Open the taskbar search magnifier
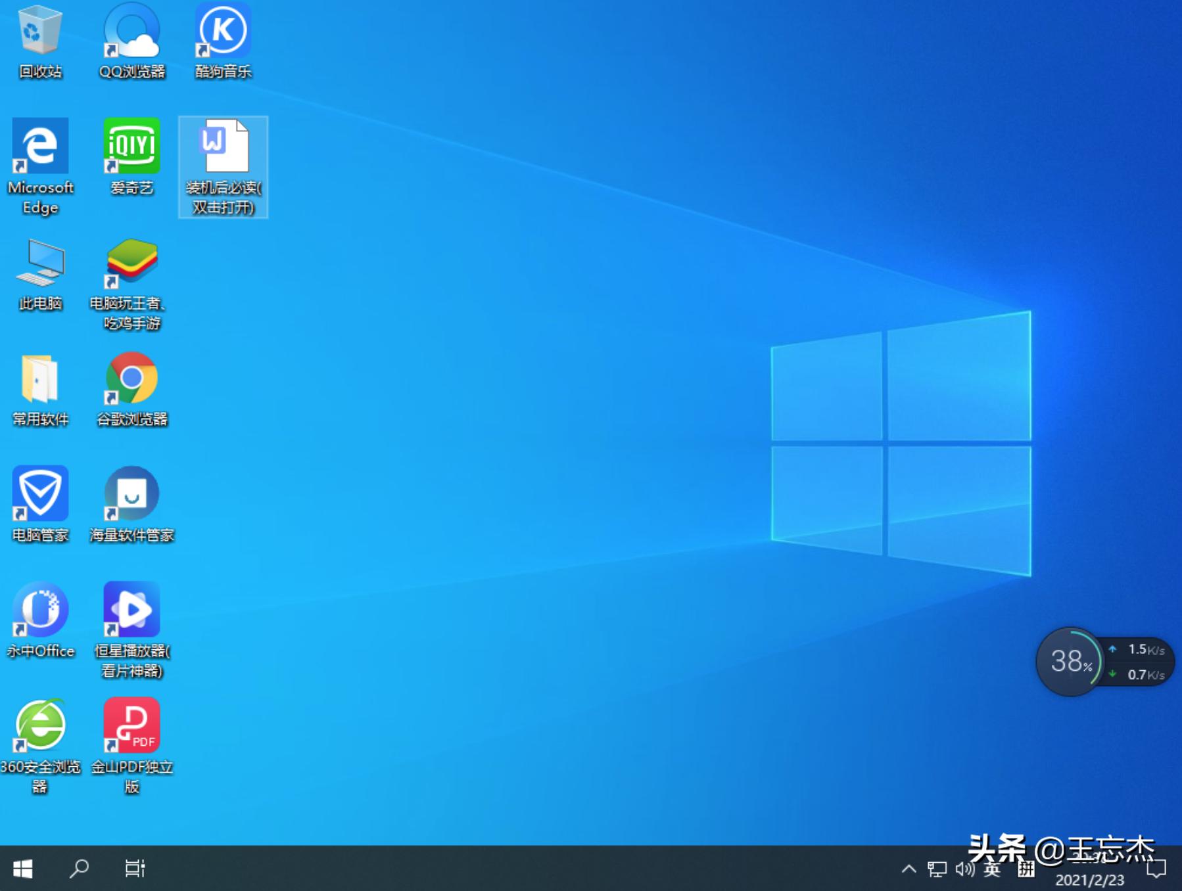 pos(79,869)
